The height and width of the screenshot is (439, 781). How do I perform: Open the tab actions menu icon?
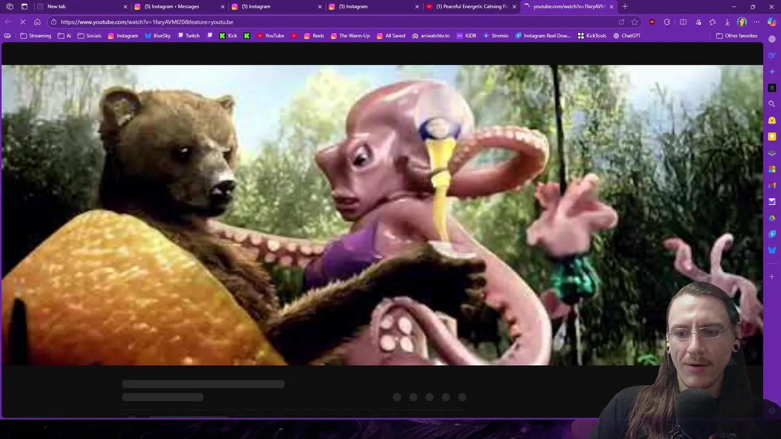click(x=24, y=7)
